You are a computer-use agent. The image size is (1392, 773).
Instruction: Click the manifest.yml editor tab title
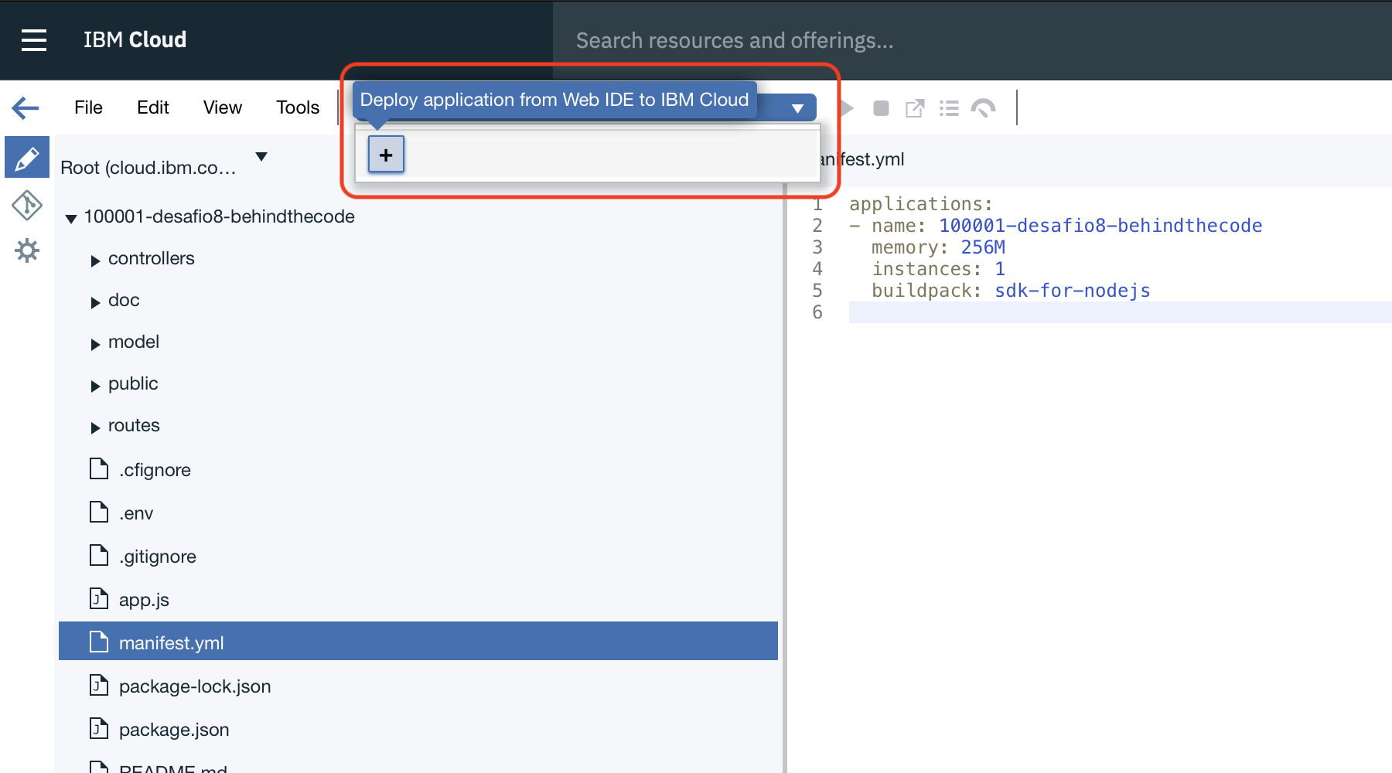(x=861, y=159)
